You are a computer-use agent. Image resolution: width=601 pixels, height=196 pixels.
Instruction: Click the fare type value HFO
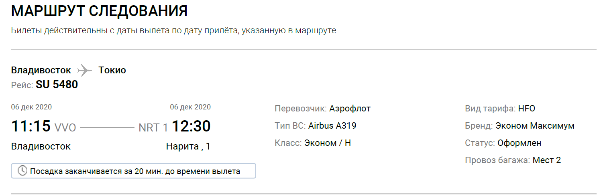point(527,108)
